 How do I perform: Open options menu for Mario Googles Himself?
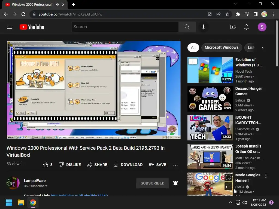pos(266,176)
